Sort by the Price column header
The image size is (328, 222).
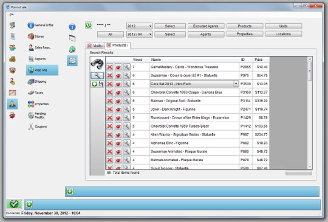(261, 60)
